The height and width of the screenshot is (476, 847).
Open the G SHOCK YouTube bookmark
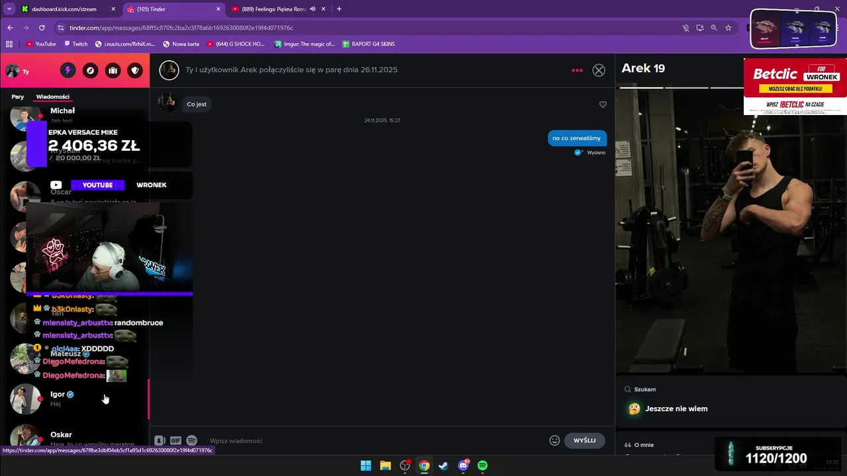[x=236, y=44]
